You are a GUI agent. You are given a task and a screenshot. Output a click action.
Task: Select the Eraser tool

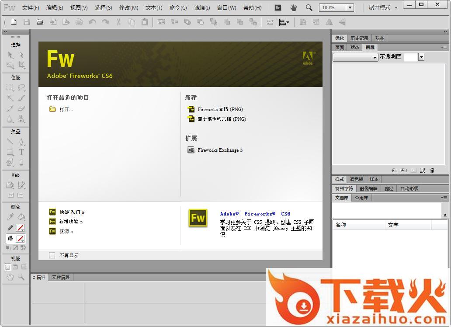click(x=21, y=108)
